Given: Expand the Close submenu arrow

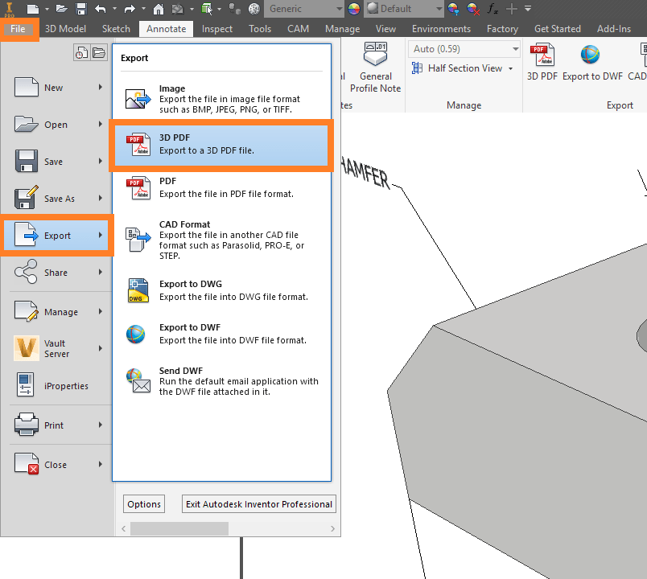Looking at the screenshot, I should [101, 464].
